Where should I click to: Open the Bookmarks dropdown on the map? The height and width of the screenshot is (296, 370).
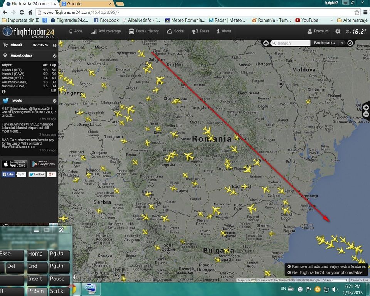point(328,43)
